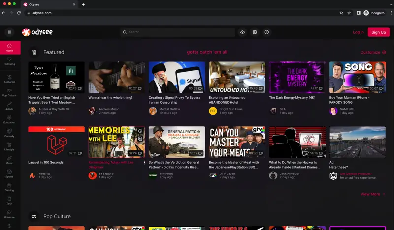Open the General Patton video thumbnail
This screenshot has width=394, height=230.
click(177, 142)
